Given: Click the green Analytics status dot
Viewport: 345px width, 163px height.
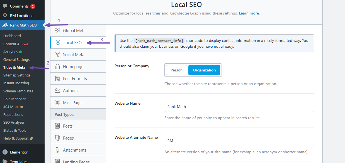Looking at the screenshot, I should 20,52.
